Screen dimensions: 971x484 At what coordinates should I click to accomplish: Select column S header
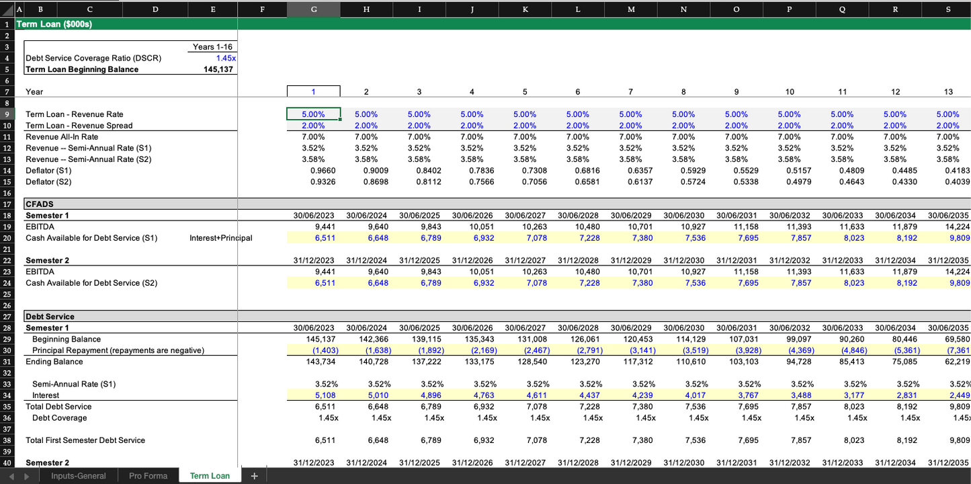(x=947, y=9)
